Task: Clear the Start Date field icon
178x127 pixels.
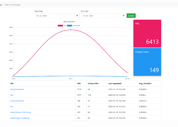Action: (x=77, y=16)
